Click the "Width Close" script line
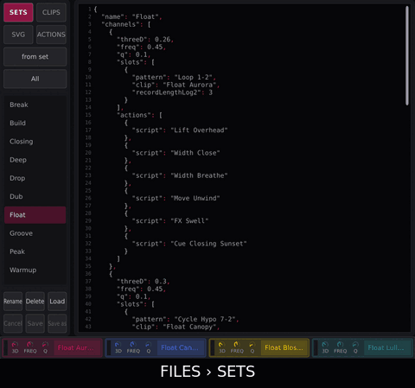415x388 pixels. 176,153
